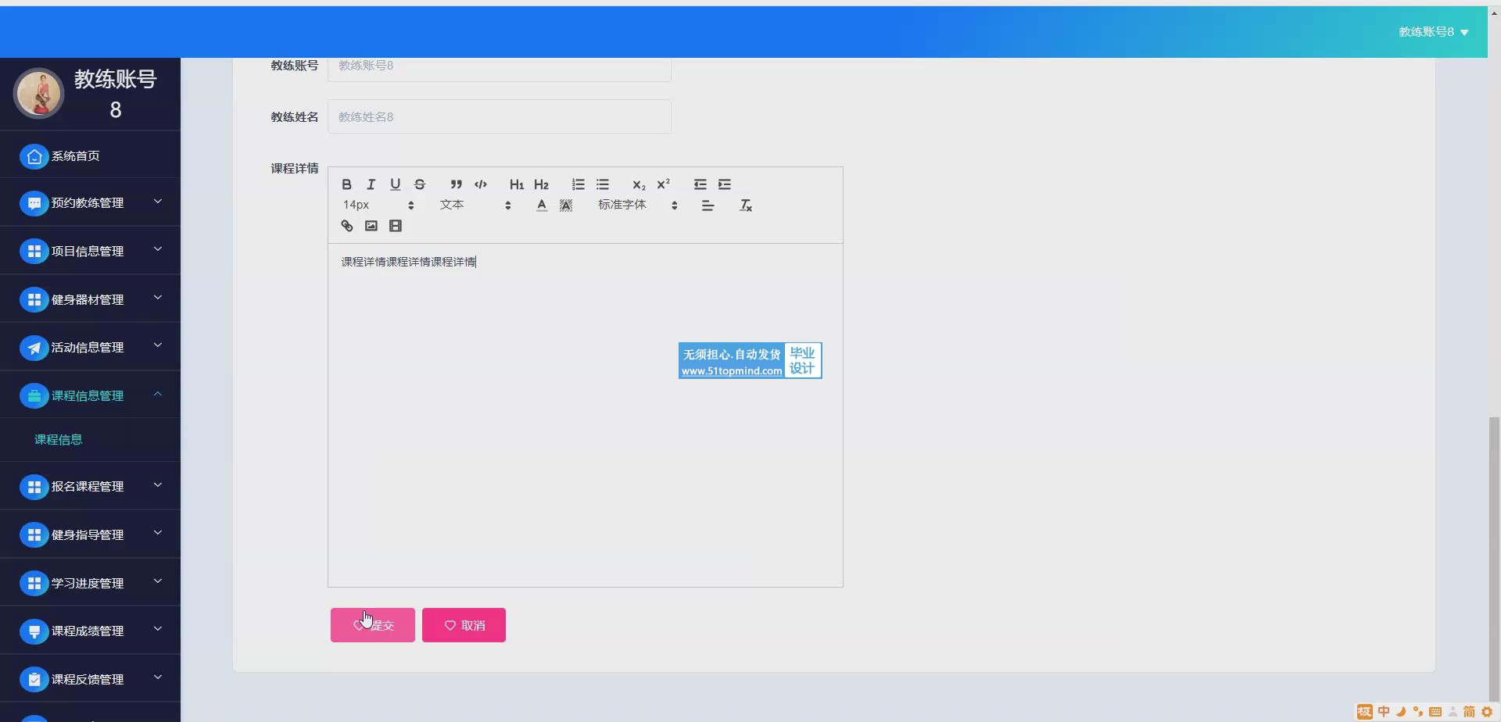Toggle italic formatting in editor
This screenshot has width=1501, height=722.
click(x=371, y=184)
